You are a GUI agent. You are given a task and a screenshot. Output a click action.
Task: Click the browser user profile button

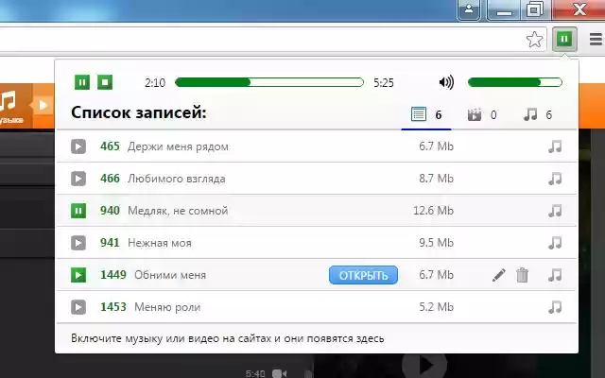coord(469,9)
